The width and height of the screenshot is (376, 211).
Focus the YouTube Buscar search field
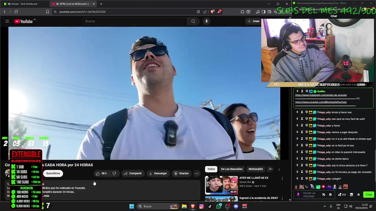click(135, 21)
